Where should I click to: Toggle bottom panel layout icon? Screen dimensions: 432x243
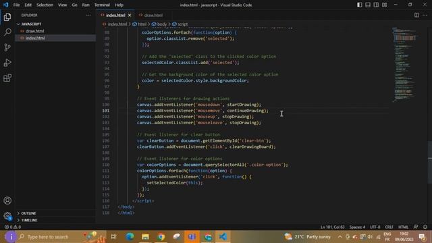pos(368,5)
